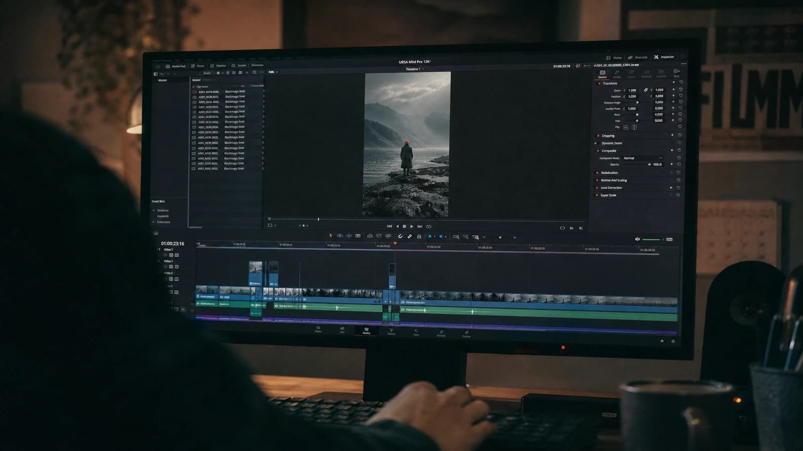Click the next clip button right of viewer
This screenshot has height=451, width=803.
click(572, 228)
